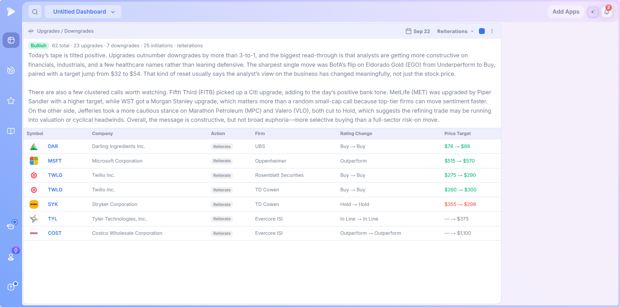The height and width of the screenshot is (307, 620).
Task: Open the TWLO ticker in Rosenblatt Securities row
Action: (55, 175)
